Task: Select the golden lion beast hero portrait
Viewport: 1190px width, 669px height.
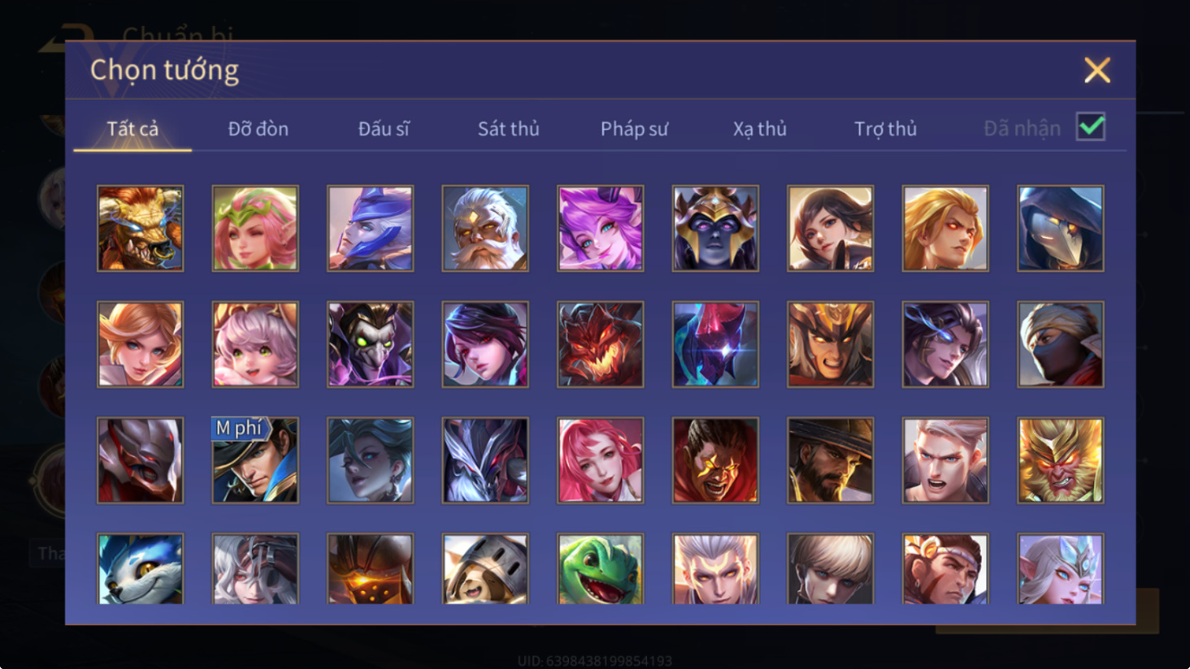Action: click(x=140, y=228)
